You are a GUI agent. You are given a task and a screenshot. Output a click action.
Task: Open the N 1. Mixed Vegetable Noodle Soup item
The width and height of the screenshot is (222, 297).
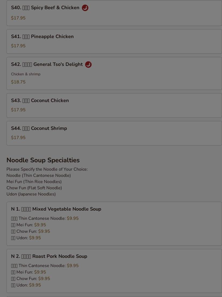click(x=114, y=224)
